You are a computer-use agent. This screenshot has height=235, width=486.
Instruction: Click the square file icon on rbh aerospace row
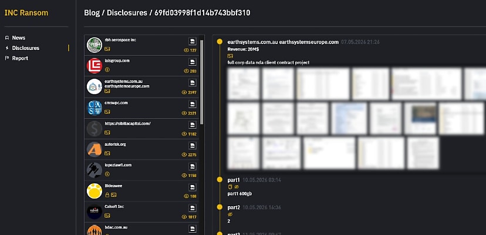[x=192, y=41]
